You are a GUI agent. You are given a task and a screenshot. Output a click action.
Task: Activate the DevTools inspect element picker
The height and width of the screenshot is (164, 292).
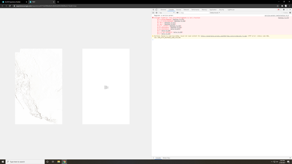click(x=153, y=10)
